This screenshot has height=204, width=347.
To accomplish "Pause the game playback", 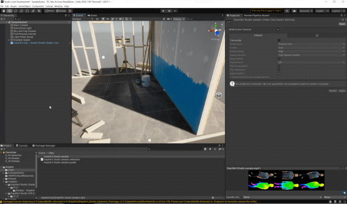I will [169, 11].
